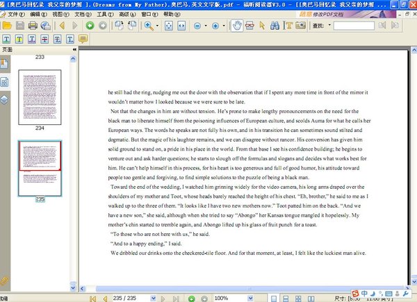Click the Save disk icon
417x302 pixels.
point(20,26)
